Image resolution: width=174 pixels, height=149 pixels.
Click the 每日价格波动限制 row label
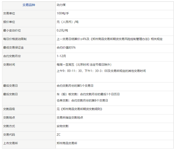pyautogui.click(x=15, y=39)
